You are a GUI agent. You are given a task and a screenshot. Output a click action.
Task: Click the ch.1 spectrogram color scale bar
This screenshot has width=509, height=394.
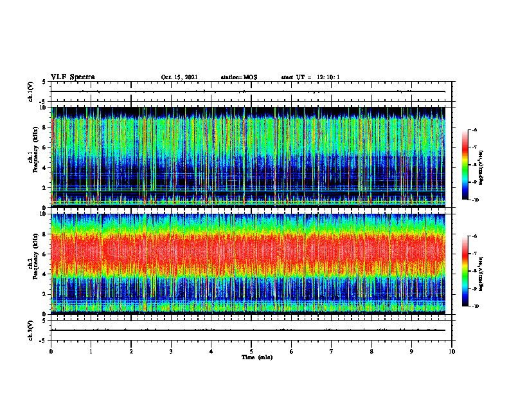tap(465, 165)
